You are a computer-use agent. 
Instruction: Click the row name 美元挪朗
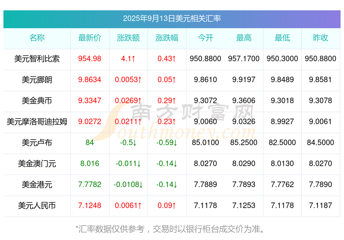click(37, 80)
